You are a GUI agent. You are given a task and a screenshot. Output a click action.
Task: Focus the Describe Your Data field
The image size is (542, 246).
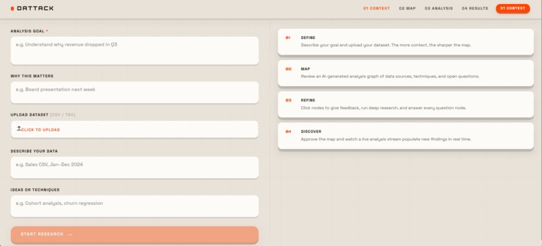[x=134, y=167]
